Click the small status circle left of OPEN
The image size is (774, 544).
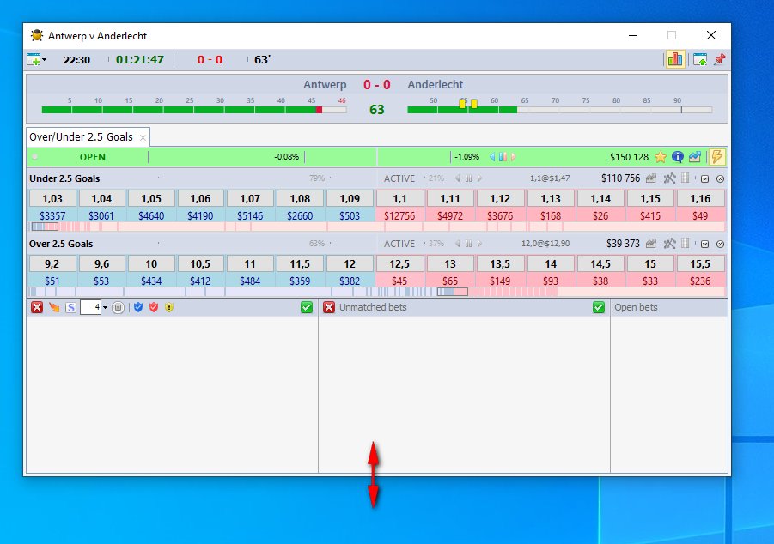pyautogui.click(x=35, y=157)
